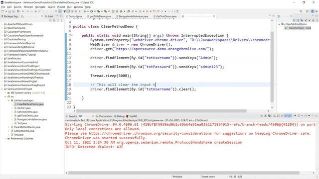Open the File menu
This screenshot has width=319, height=179.
[x=3, y=7]
